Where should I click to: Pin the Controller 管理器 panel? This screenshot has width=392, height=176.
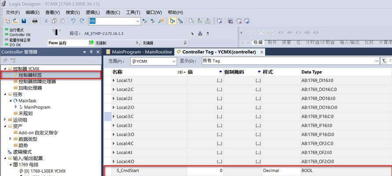91,52
